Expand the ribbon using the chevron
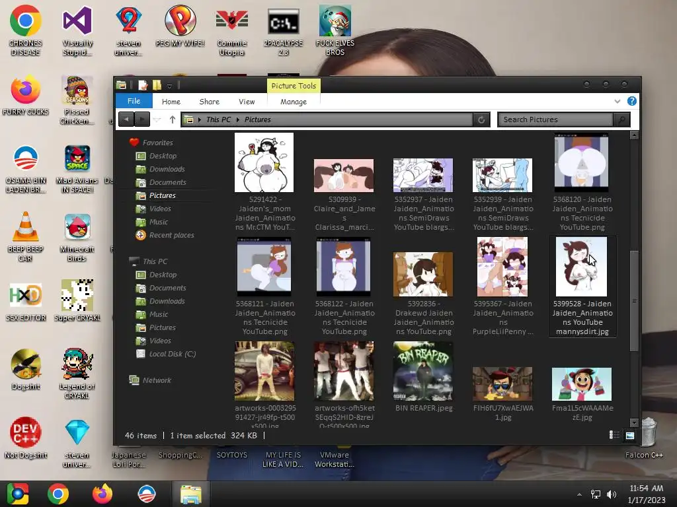This screenshot has width=677, height=507. coord(617,101)
